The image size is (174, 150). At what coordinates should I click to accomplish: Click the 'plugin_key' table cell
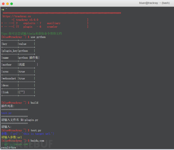click(x=10, y=51)
